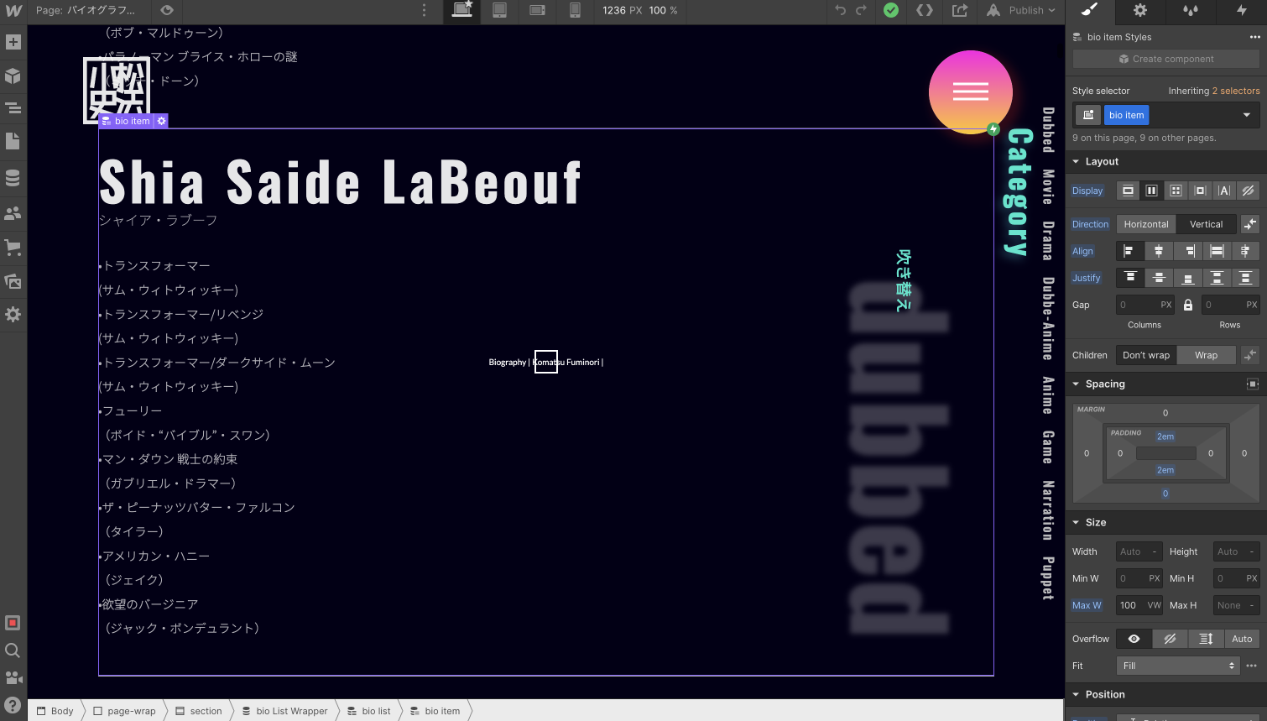Switch to the Style brush tab

(1090, 11)
